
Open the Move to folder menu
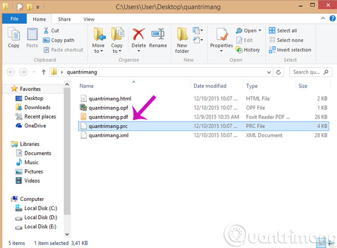pyautogui.click(x=99, y=40)
